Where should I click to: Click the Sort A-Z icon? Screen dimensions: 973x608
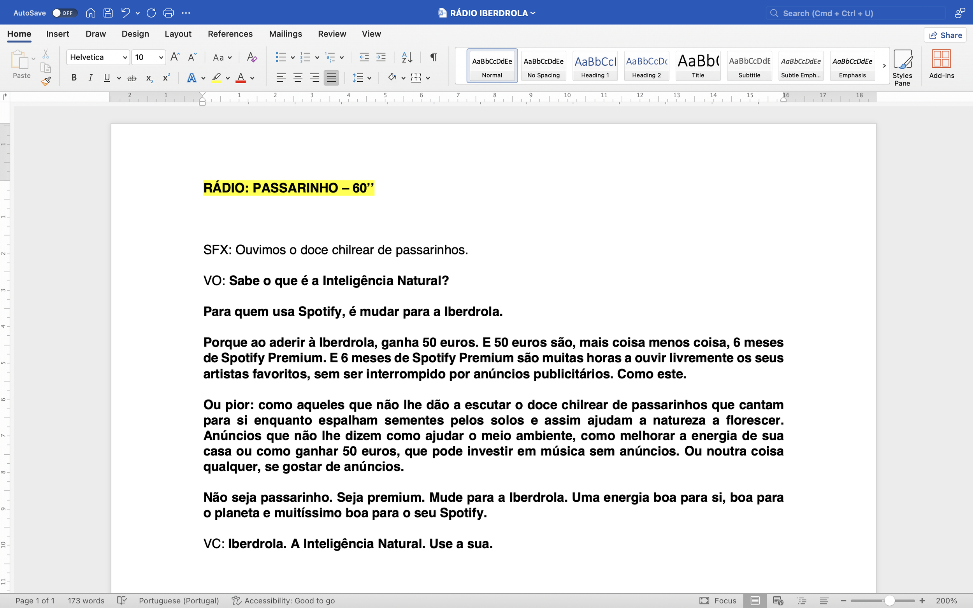coord(407,57)
